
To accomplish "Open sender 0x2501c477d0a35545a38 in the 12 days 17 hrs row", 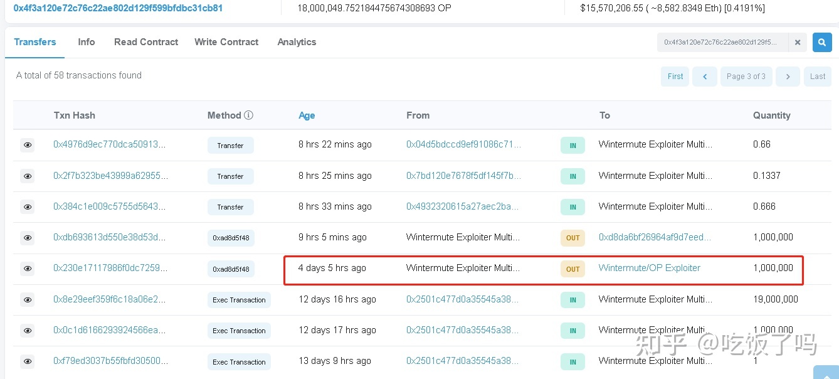I will tap(463, 330).
